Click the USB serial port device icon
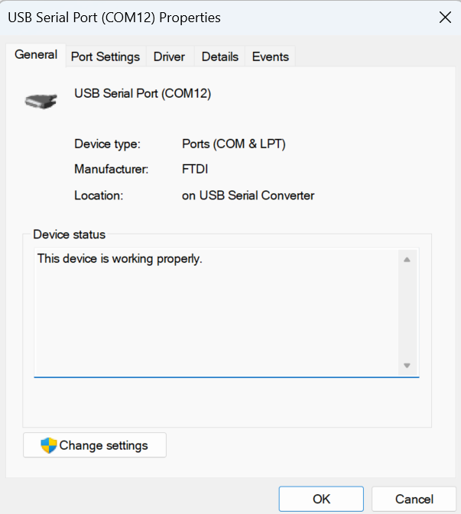Screen dimensions: 461x514 coord(41,99)
